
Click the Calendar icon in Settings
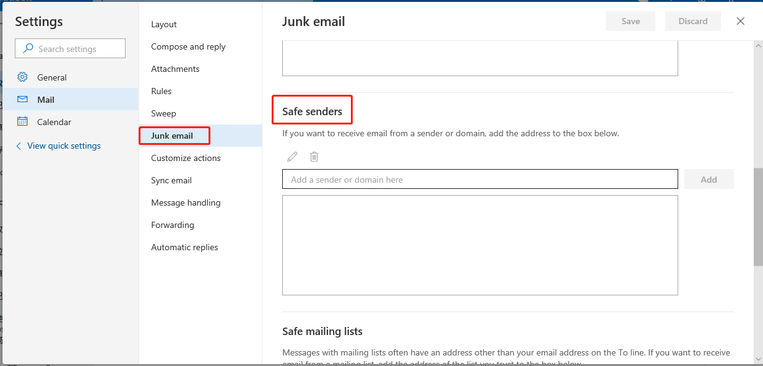pyautogui.click(x=23, y=122)
